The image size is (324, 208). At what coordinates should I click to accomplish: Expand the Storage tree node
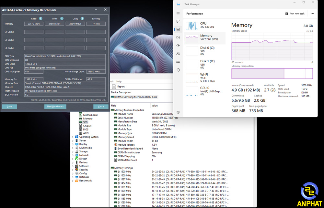click(x=73, y=151)
